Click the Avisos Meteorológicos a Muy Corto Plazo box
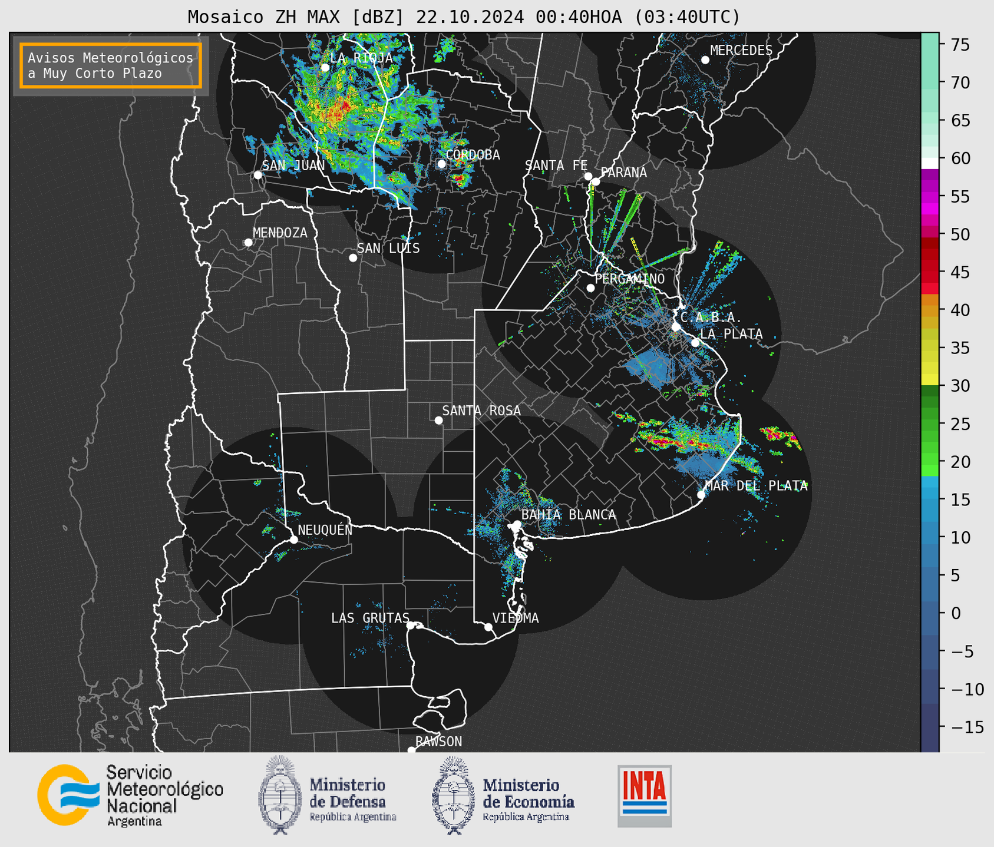The image size is (994, 847). click(111, 65)
